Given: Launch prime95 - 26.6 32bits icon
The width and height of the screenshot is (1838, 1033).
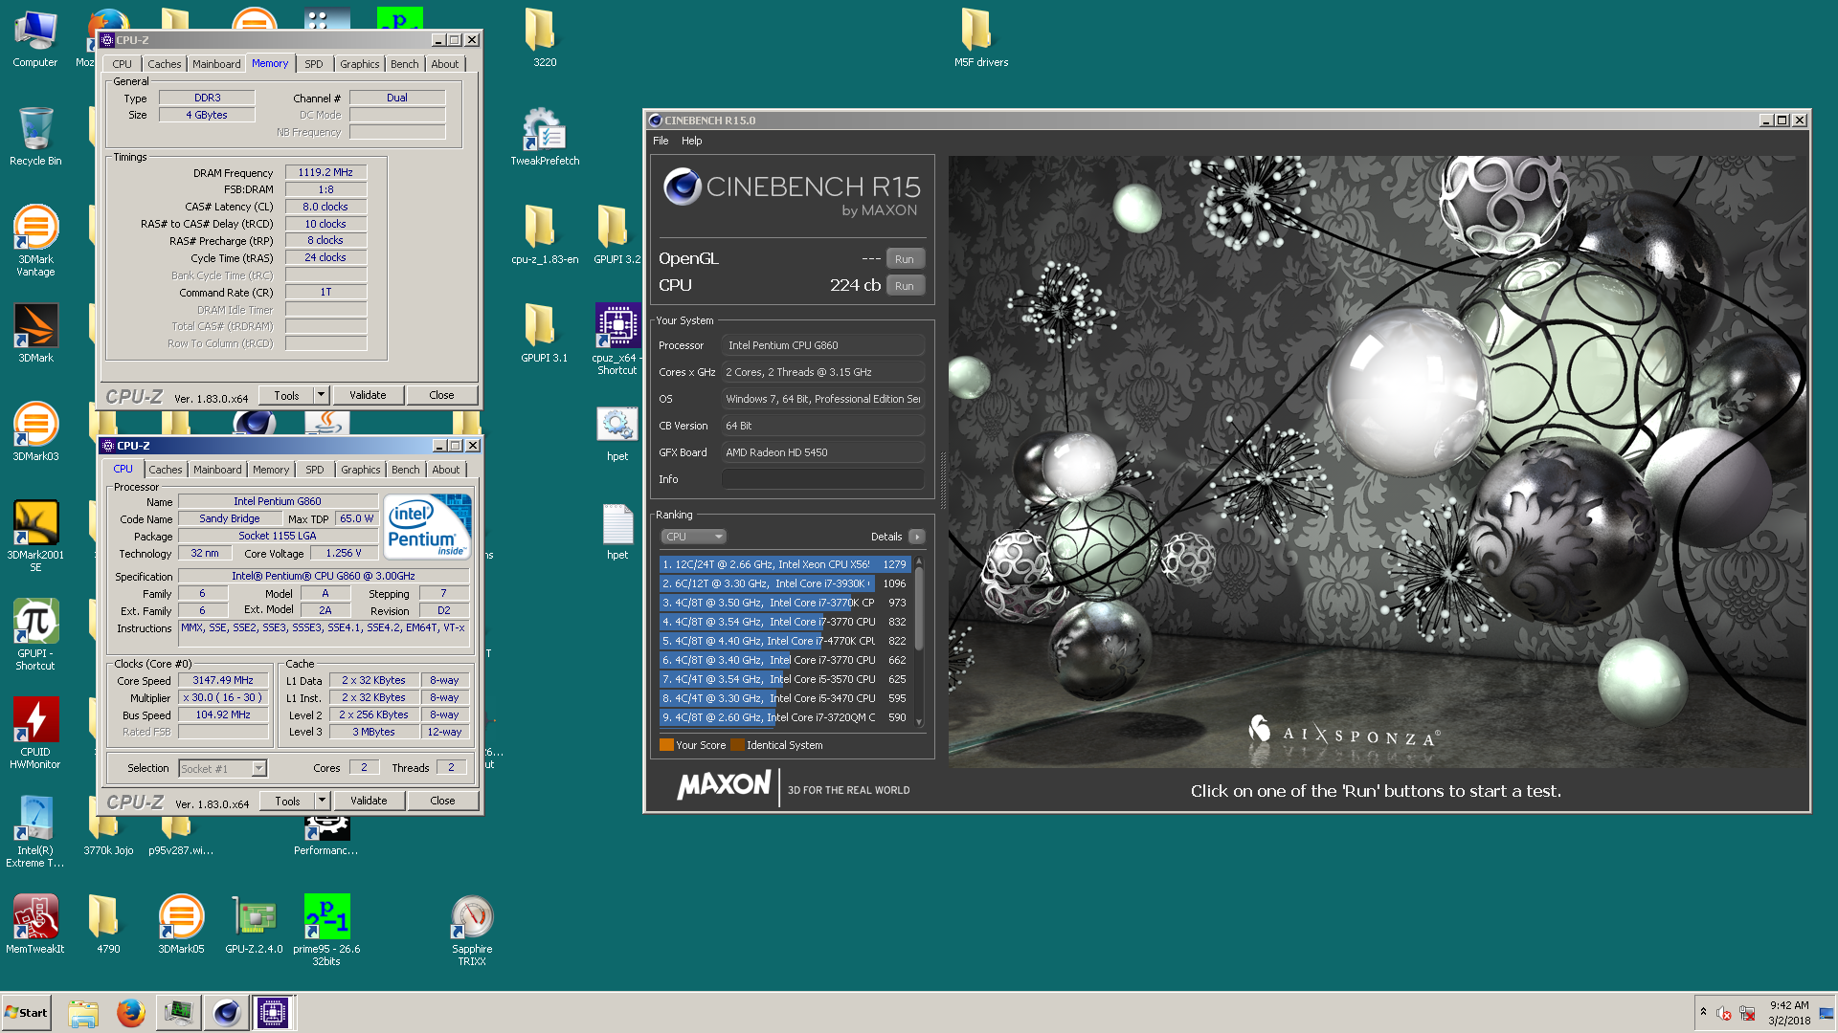Looking at the screenshot, I should pyautogui.click(x=326, y=930).
